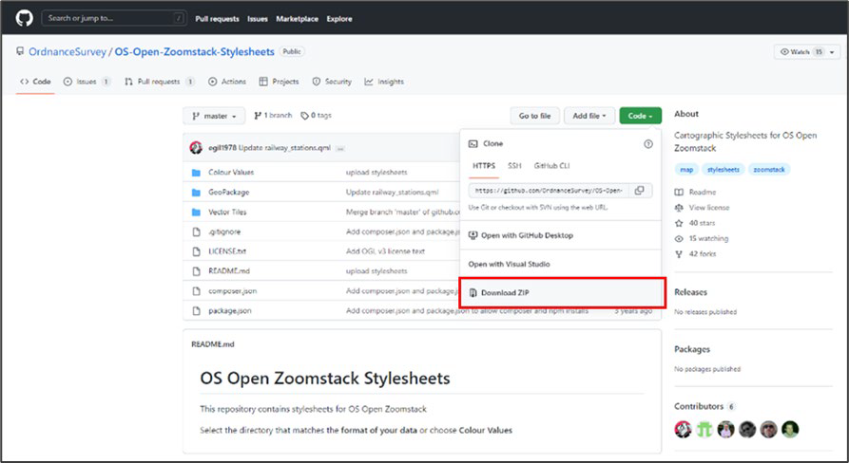Click the repository book icon
Screen dimensions: 849x463
coord(20,52)
